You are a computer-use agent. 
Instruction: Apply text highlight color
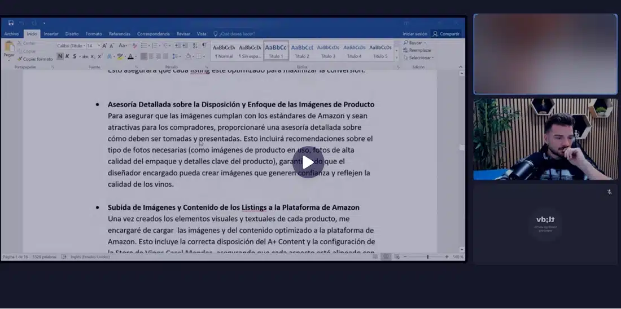120,56
